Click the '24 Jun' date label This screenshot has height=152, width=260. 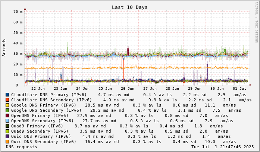coord(83,89)
